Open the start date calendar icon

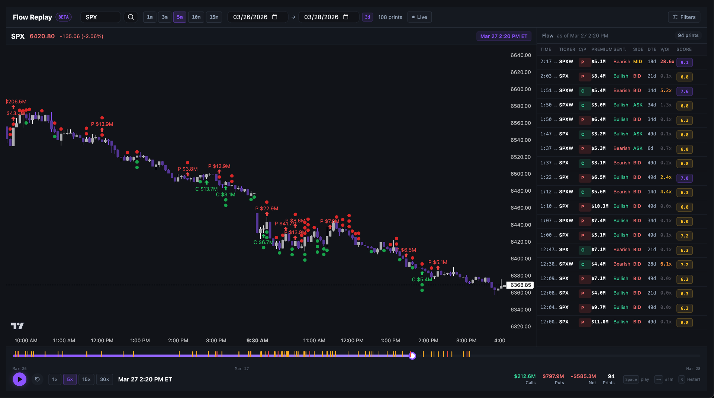(x=275, y=17)
